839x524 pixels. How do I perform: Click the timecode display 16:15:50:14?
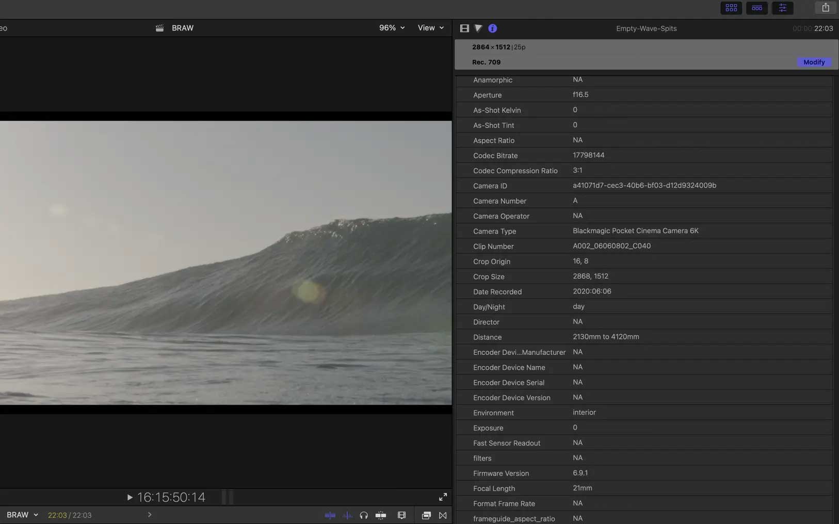(171, 497)
